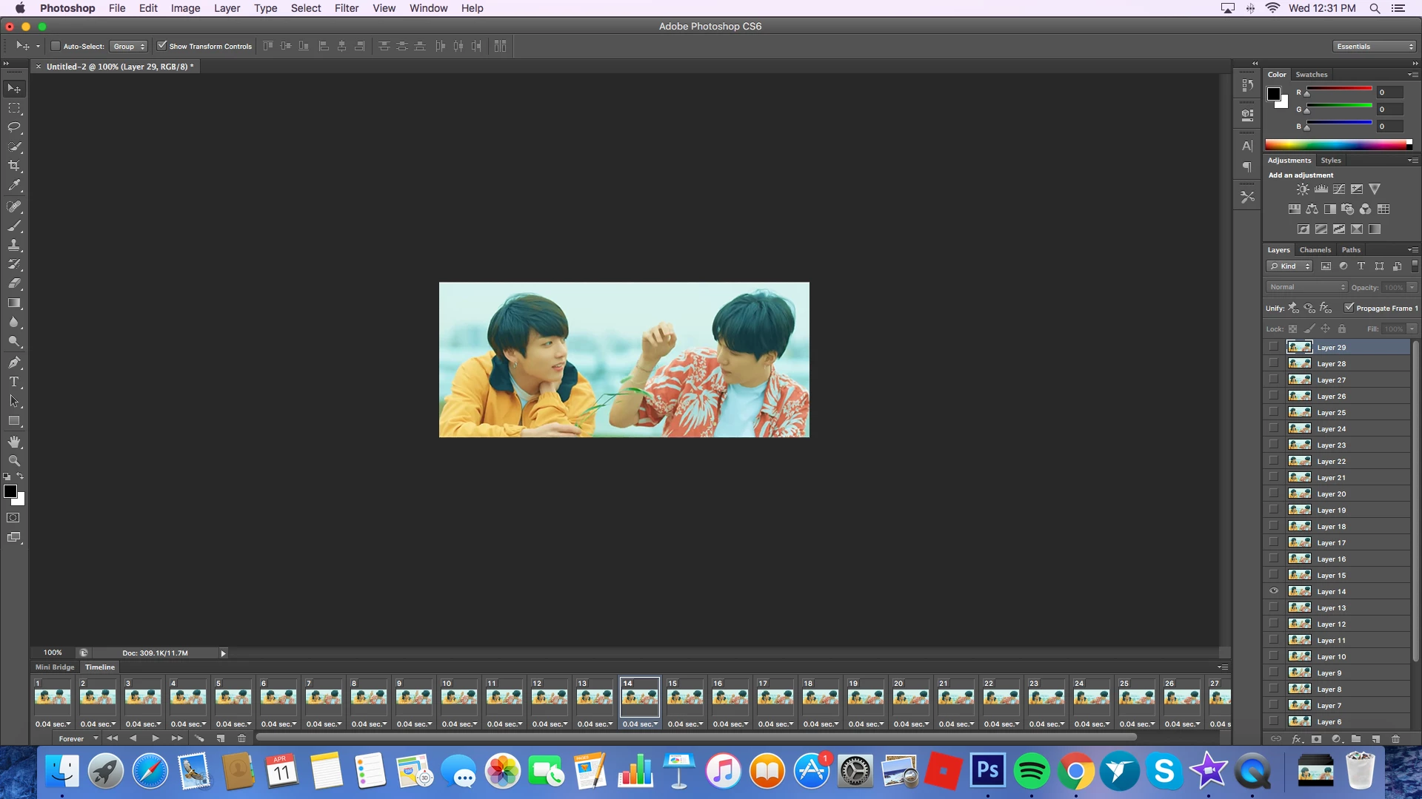The height and width of the screenshot is (799, 1422).
Task: Select frame 20 in the timeline
Action: click(910, 697)
